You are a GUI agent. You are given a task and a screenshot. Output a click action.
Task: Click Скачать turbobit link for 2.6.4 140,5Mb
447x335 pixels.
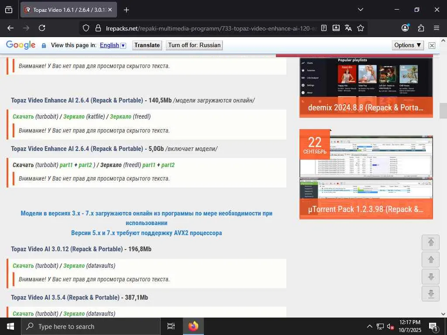point(23,116)
